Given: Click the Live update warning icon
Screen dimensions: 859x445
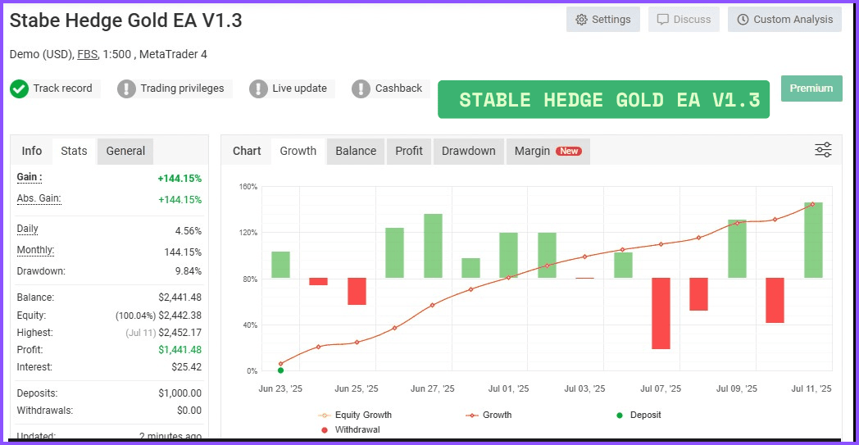Looking at the screenshot, I should point(258,89).
